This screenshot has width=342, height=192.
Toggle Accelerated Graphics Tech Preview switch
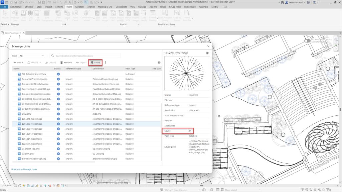point(307,40)
